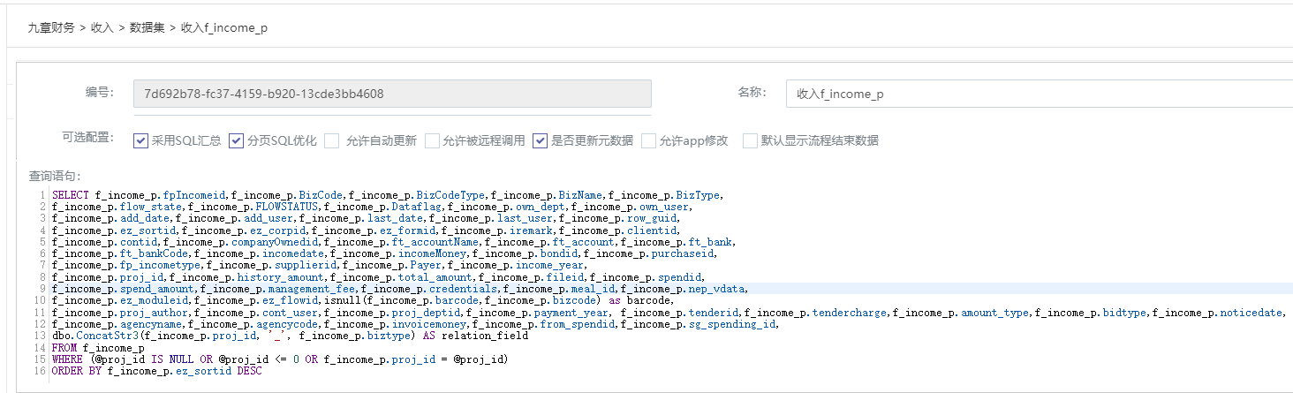Click f_income_p.ft_bankCode on line 6
The width and height of the screenshot is (1293, 393).
[x=121, y=253]
